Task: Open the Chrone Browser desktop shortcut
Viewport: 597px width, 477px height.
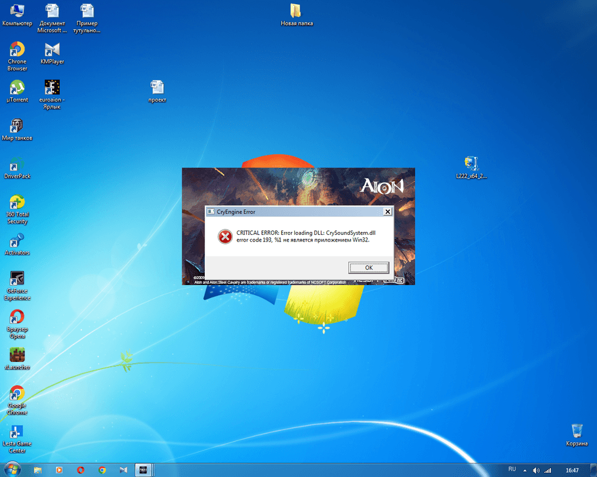Action: [x=17, y=50]
